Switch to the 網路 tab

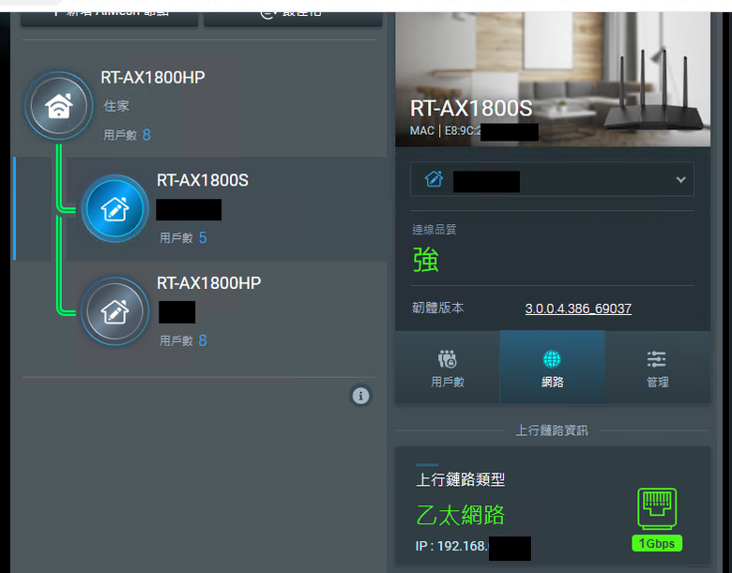tap(552, 368)
